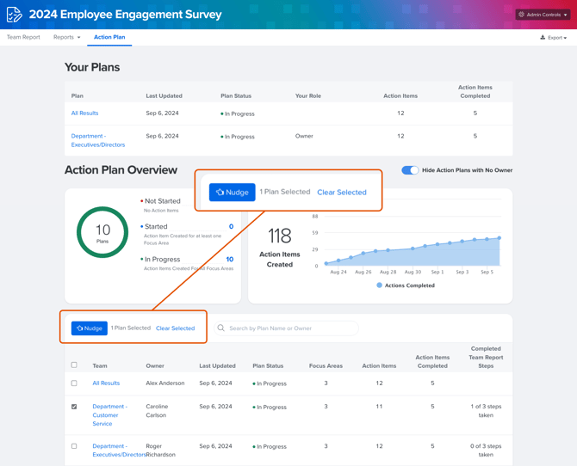Uncheck the Department - Customer Service checkbox
Image resolution: width=577 pixels, height=466 pixels.
click(74, 407)
